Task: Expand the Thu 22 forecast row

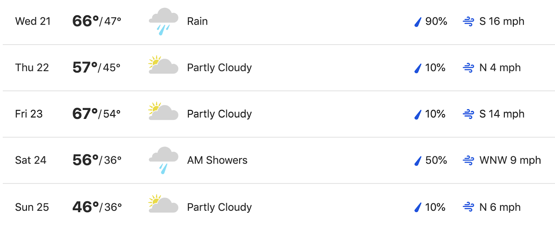Action: (279, 68)
